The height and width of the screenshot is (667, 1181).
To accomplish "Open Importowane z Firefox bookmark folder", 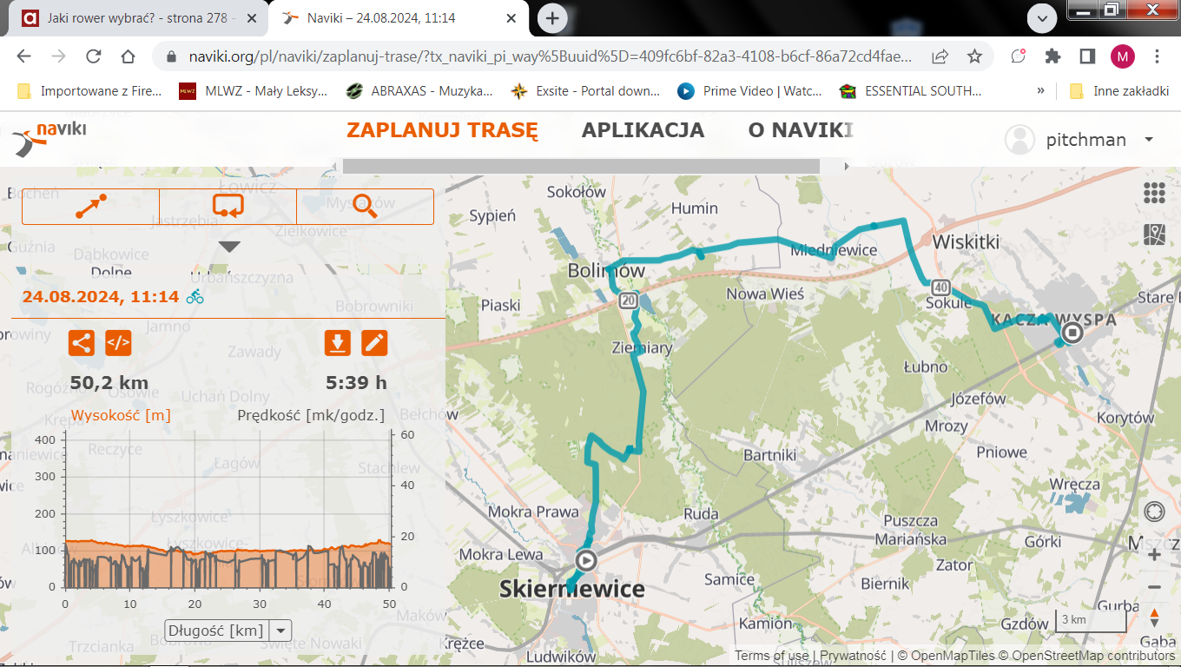I will point(89,90).
